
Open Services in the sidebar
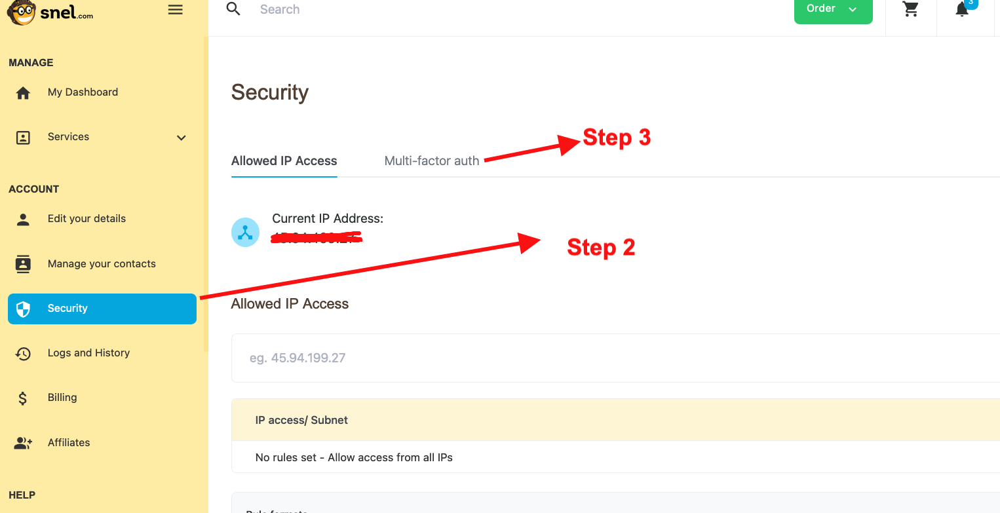coord(69,137)
